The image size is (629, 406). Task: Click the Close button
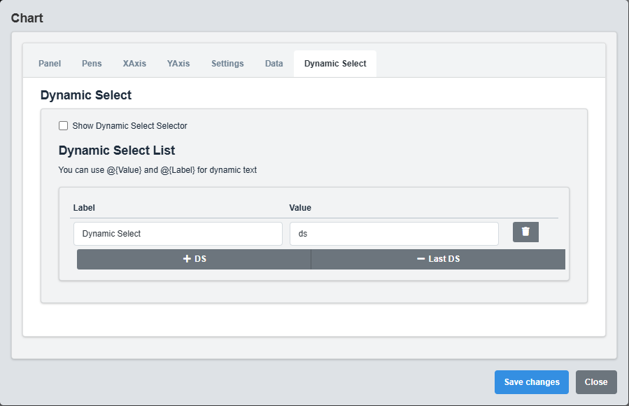(595, 381)
